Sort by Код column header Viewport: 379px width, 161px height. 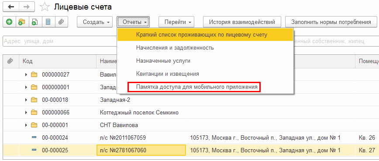(x=58, y=61)
